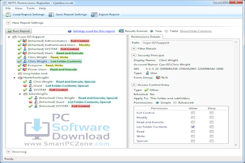Viewport: 245px width, 163px height.
Task: Open the Tools menu
Action: tap(31, 8)
